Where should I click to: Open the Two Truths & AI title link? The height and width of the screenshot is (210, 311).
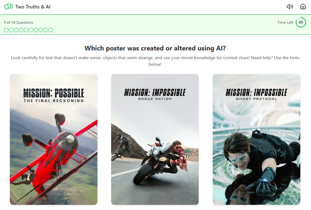(x=33, y=7)
